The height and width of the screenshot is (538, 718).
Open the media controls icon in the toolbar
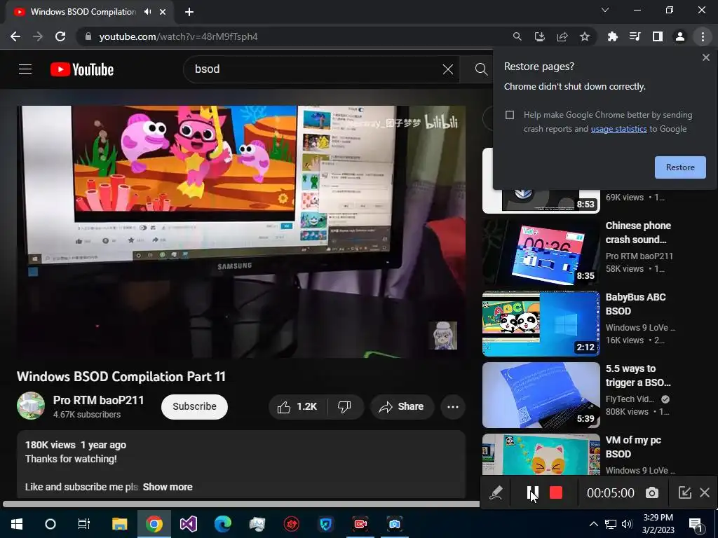[x=635, y=36]
